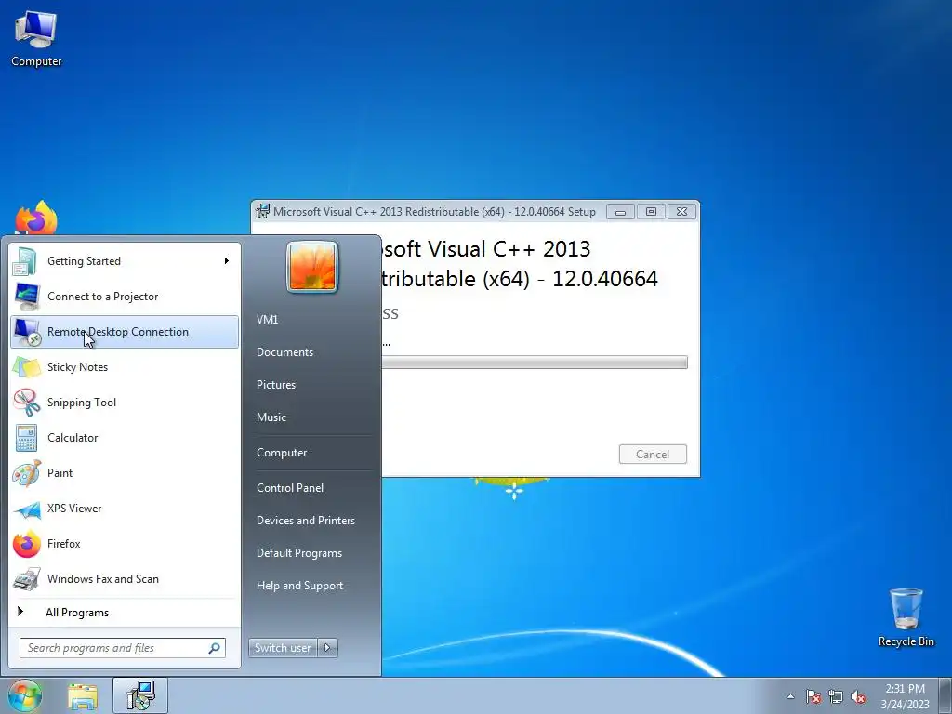The width and height of the screenshot is (952, 714).
Task: Open VM1 user folder link
Action: tap(267, 320)
